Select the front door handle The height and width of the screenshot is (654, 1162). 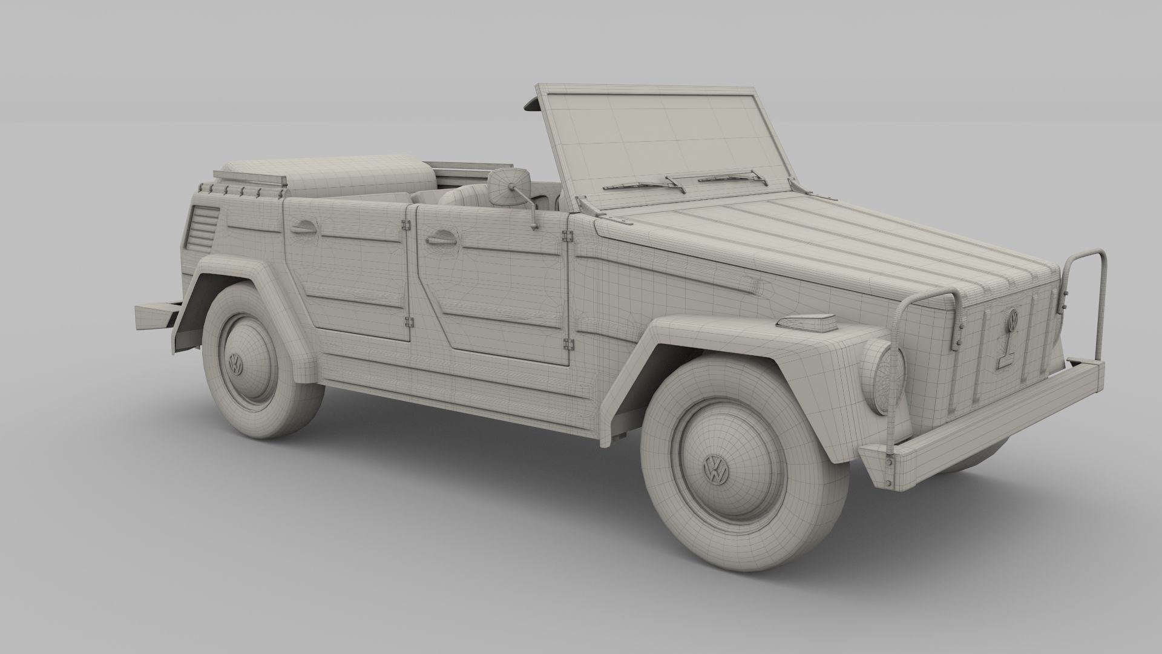[441, 239]
